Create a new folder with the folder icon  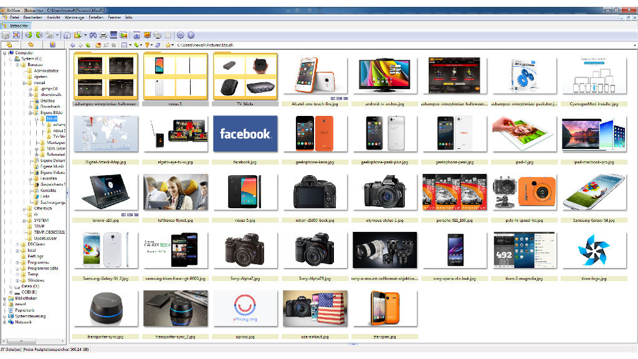(x=98, y=45)
